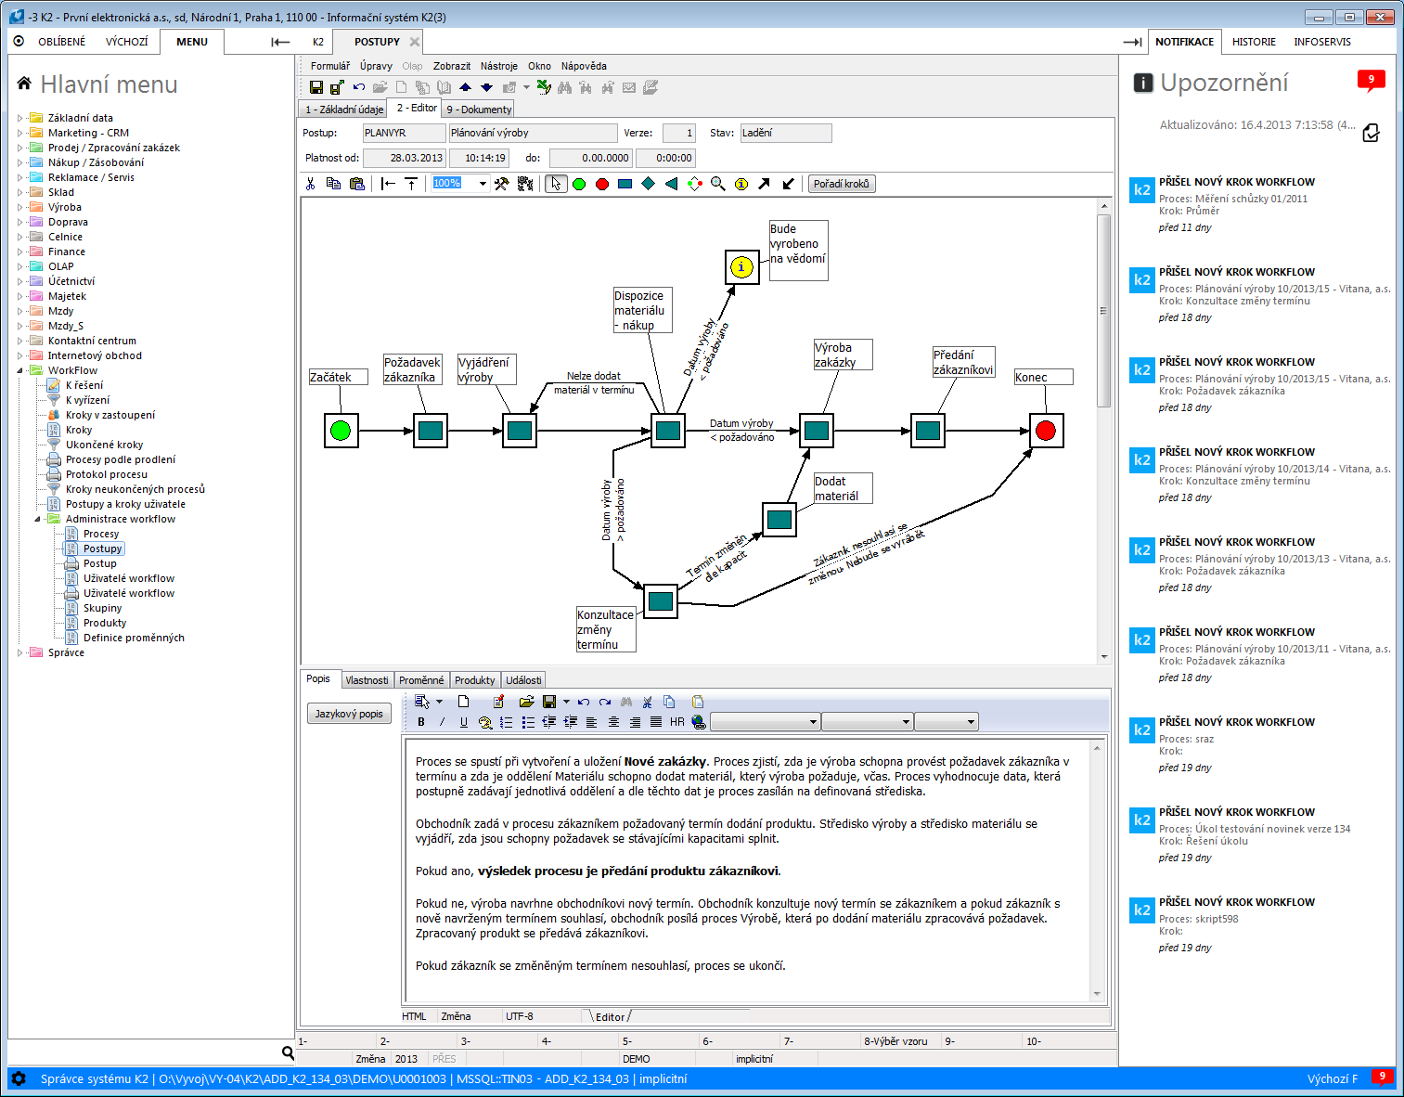Screen dimensions: 1404x1097
Task: Click the scissors cut icon in diagram toolbar
Action: (x=311, y=184)
